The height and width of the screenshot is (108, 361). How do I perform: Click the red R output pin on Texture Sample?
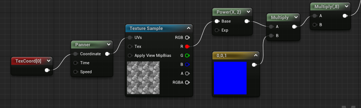point(187,47)
